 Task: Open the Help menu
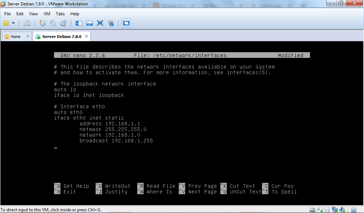pyautogui.click(x=75, y=14)
